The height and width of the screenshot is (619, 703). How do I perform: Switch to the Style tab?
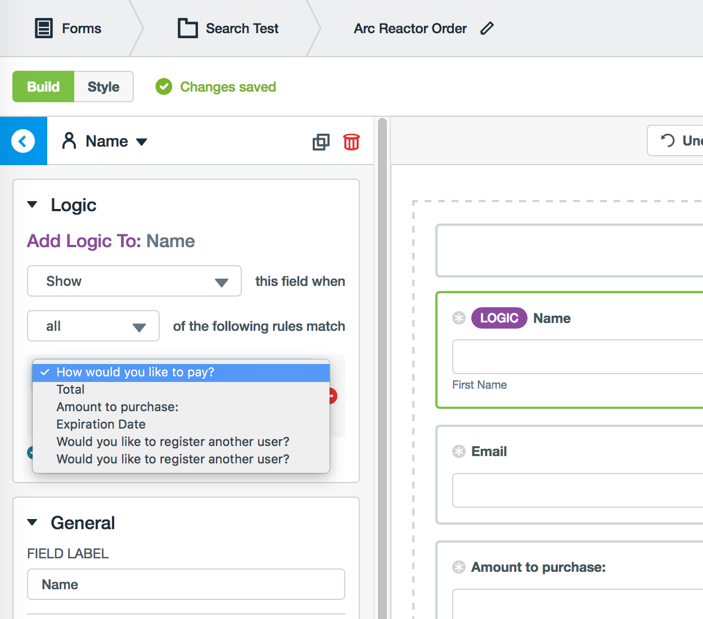[x=103, y=87]
